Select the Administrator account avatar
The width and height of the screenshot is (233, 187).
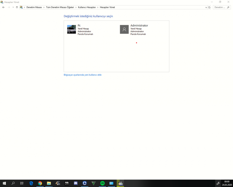point(124,29)
